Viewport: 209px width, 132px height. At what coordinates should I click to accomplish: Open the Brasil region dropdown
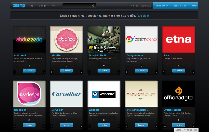[54, 6]
